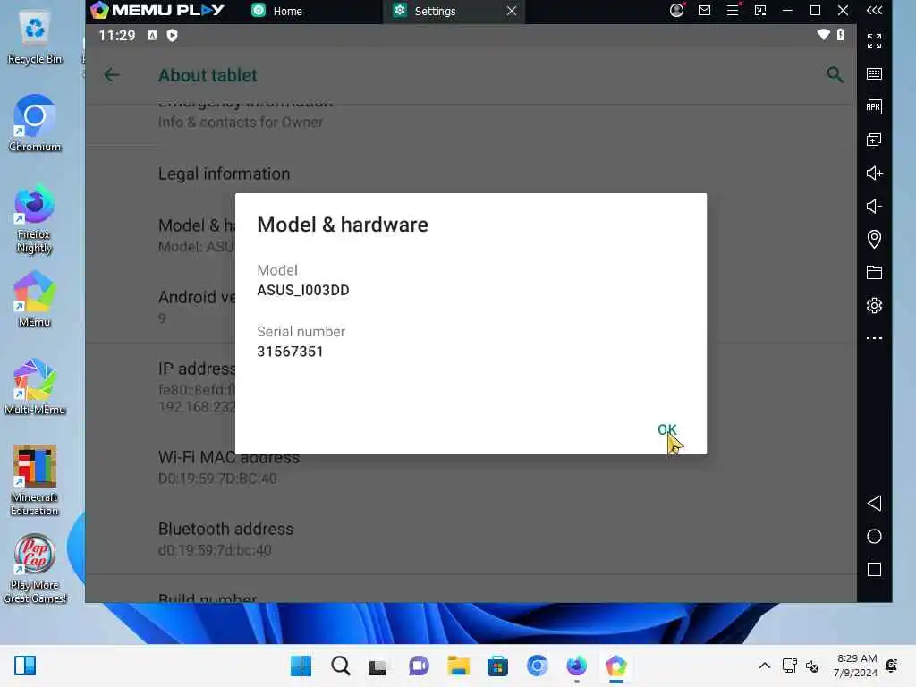
Task: Toggle MEmu fullscreen mode
Action: point(874,41)
